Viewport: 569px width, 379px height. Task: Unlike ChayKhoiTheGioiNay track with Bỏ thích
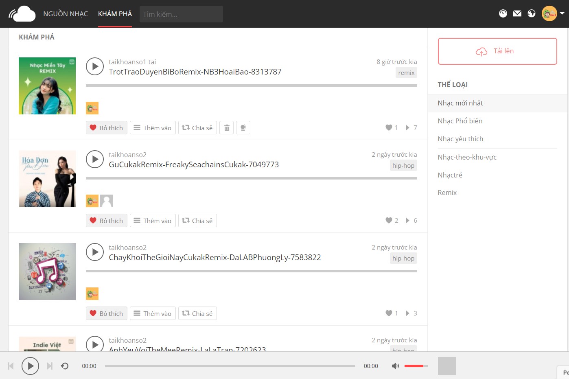pyautogui.click(x=107, y=313)
